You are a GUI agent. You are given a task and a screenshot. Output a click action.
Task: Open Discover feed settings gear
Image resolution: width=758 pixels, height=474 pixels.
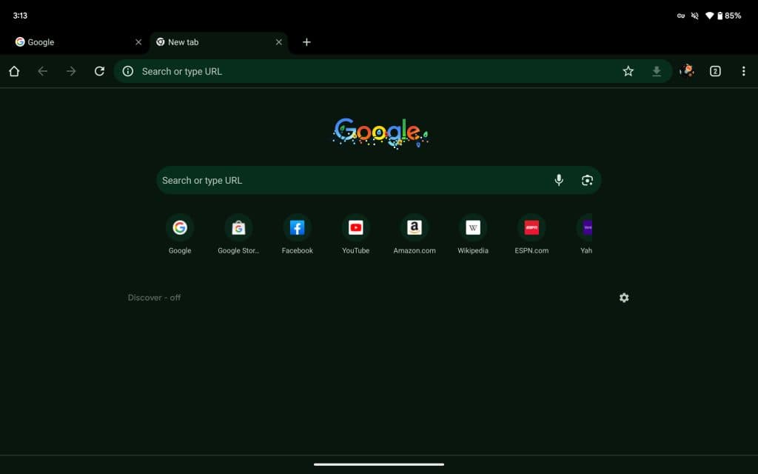coord(624,298)
